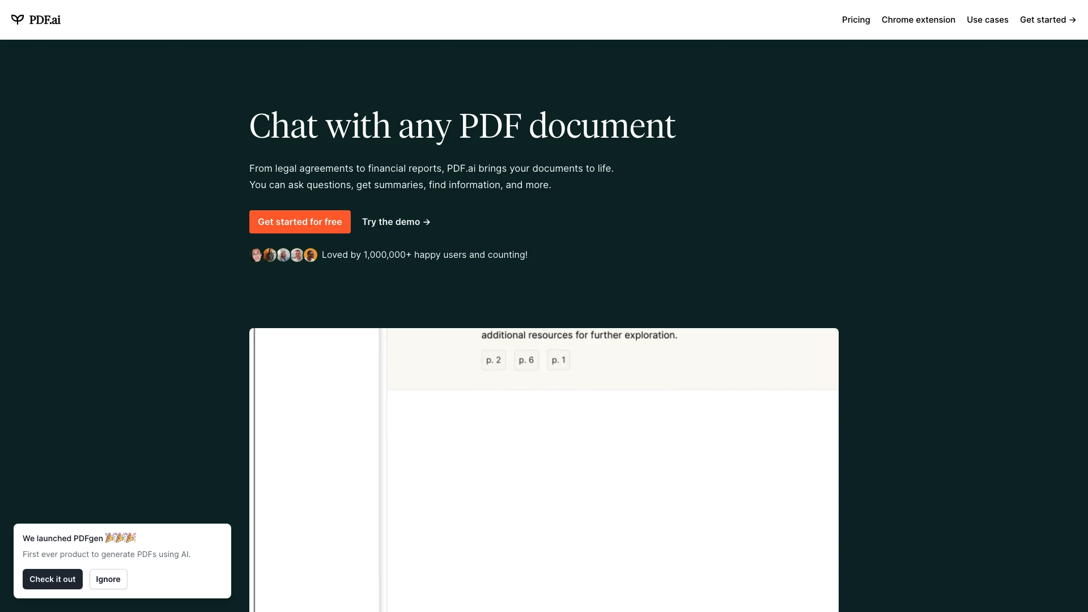Screen dimensions: 1088x612
Task: Click the p. 6 page reference button
Action: click(526, 360)
